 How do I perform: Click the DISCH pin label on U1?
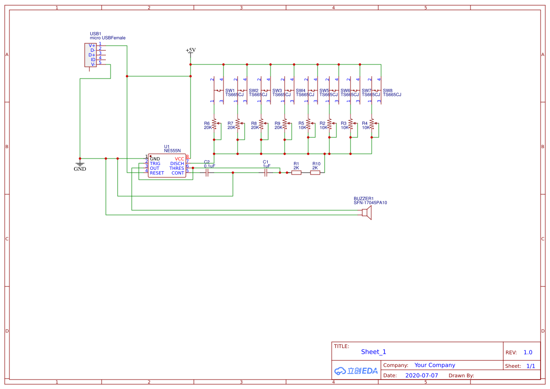(x=177, y=164)
